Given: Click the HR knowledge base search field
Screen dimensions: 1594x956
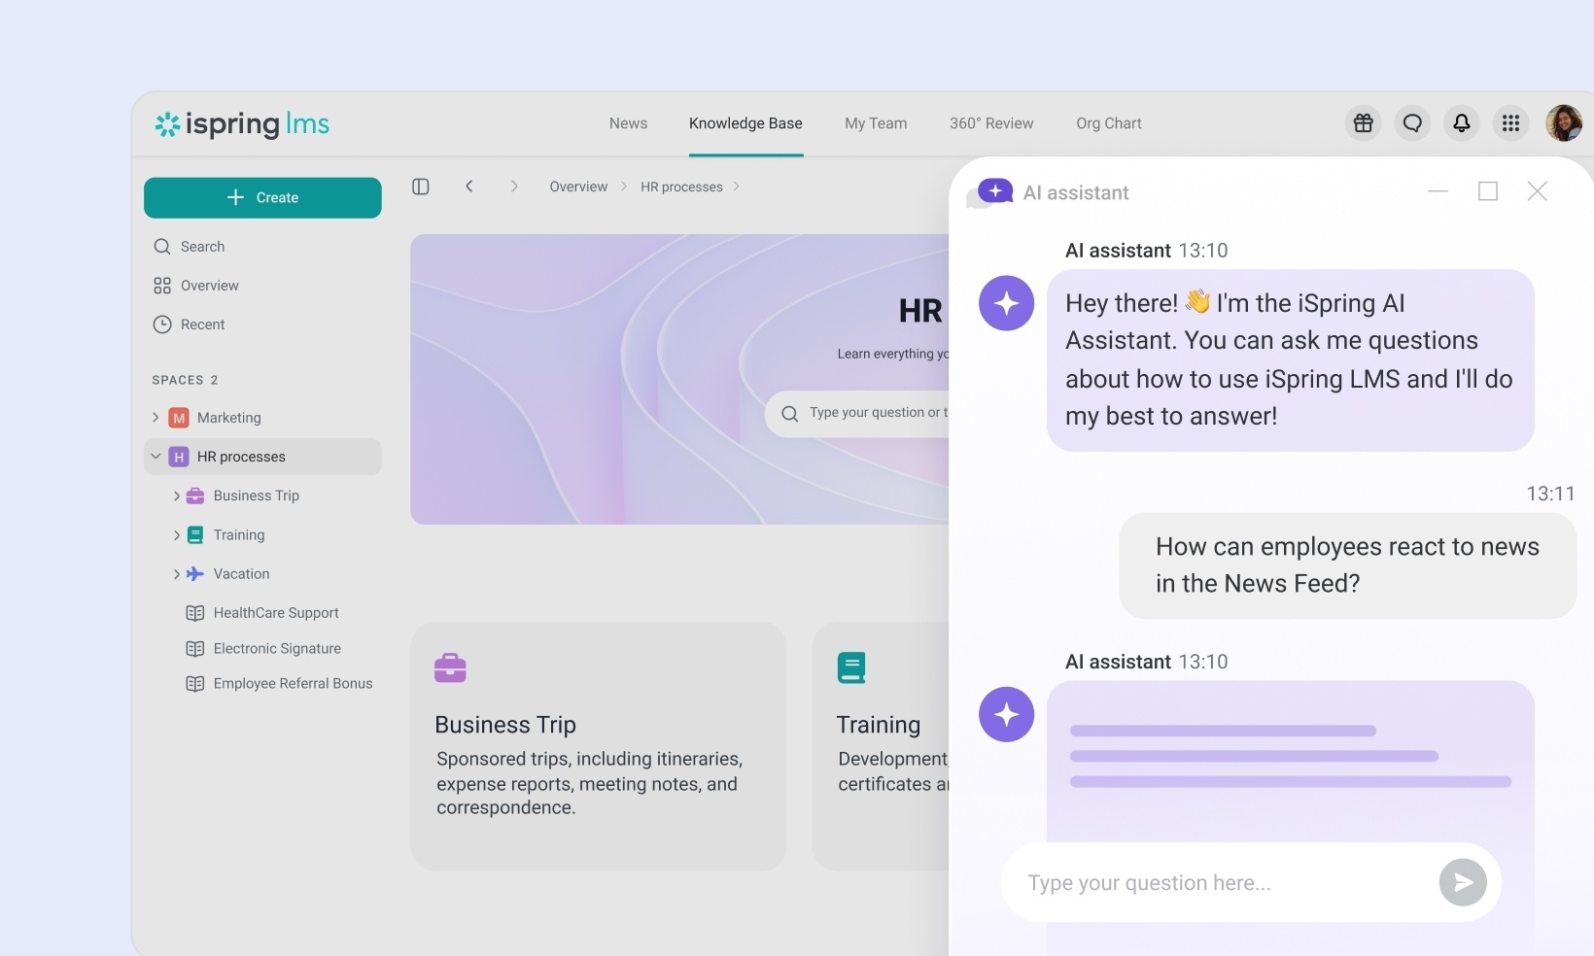Looking at the screenshot, I should (x=857, y=414).
